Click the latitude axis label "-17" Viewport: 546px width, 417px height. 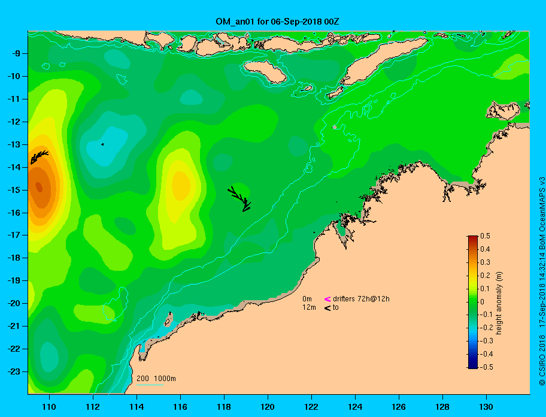(x=14, y=235)
